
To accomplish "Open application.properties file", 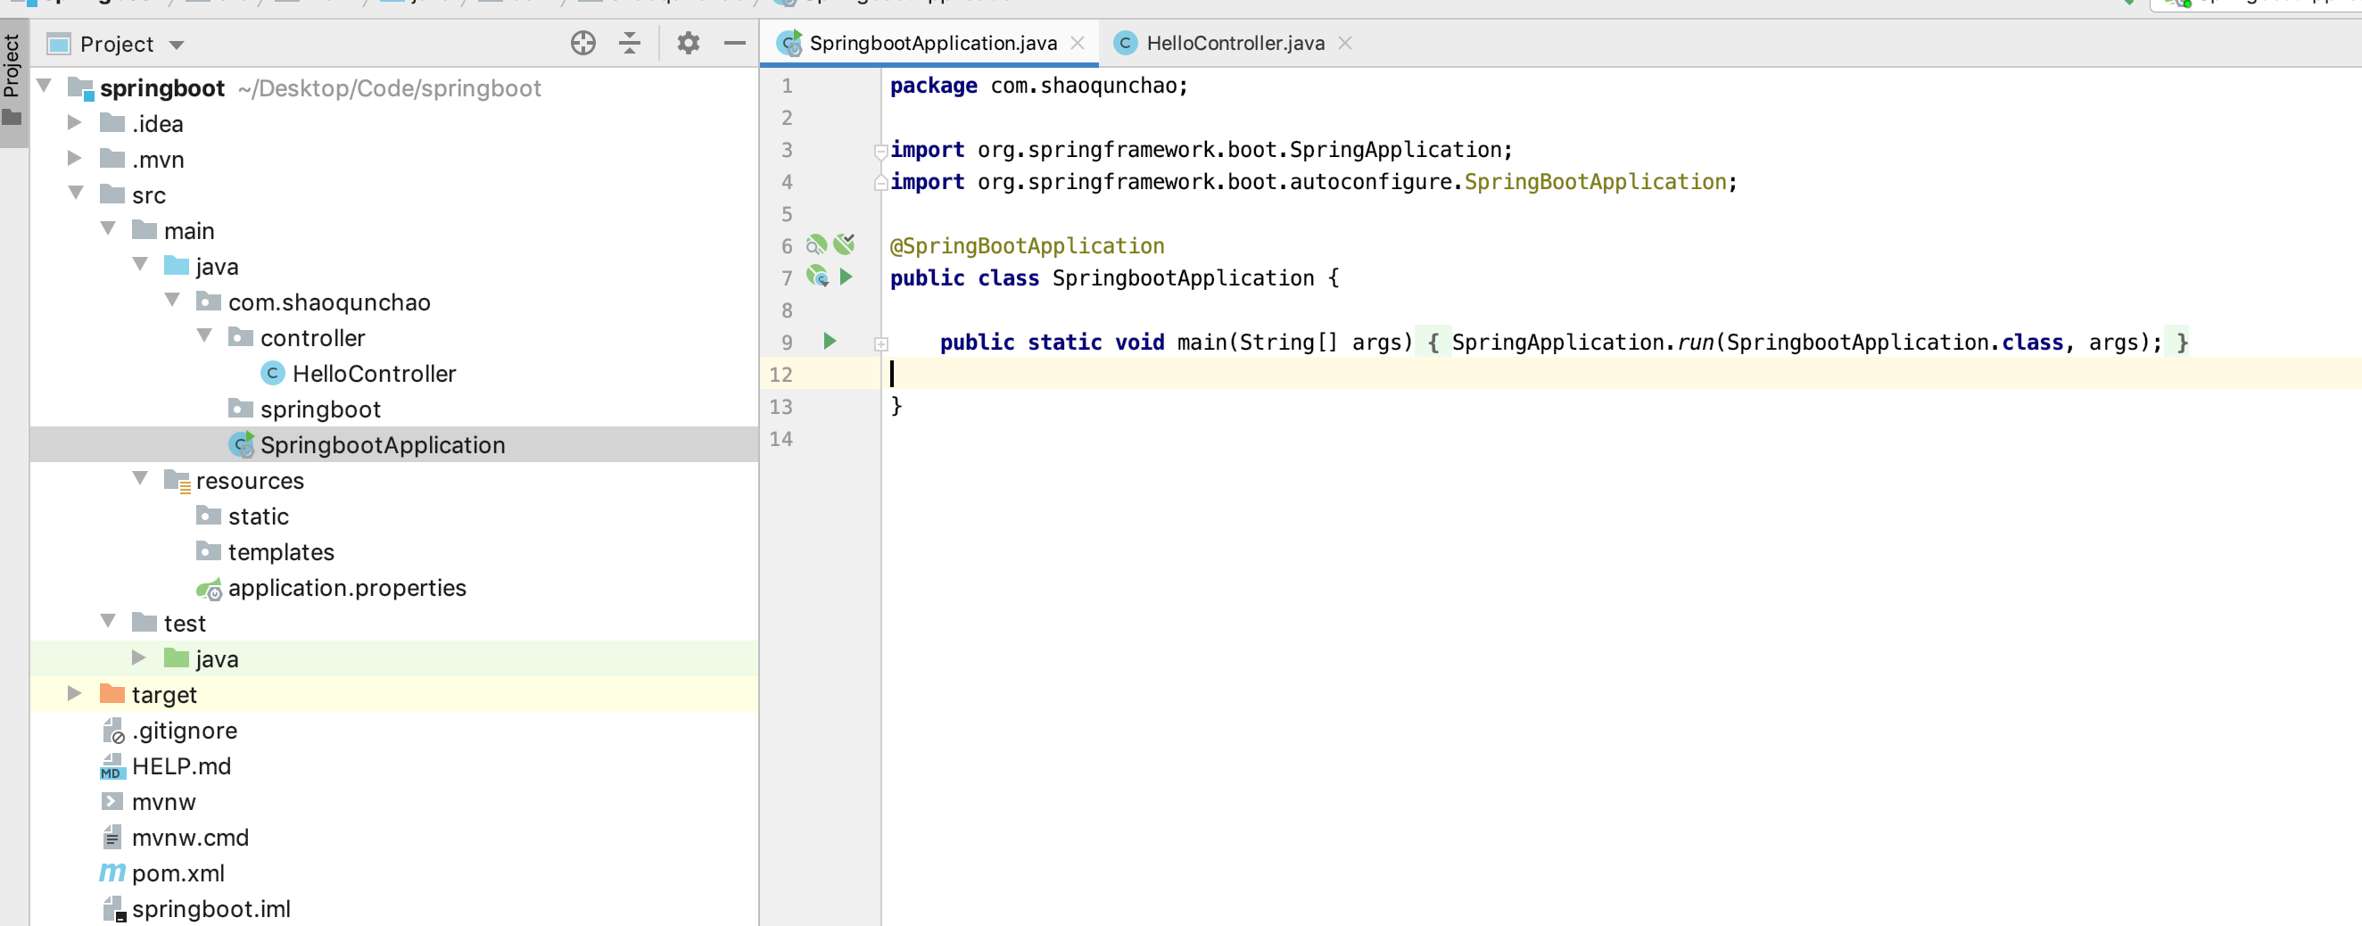I will (x=347, y=588).
